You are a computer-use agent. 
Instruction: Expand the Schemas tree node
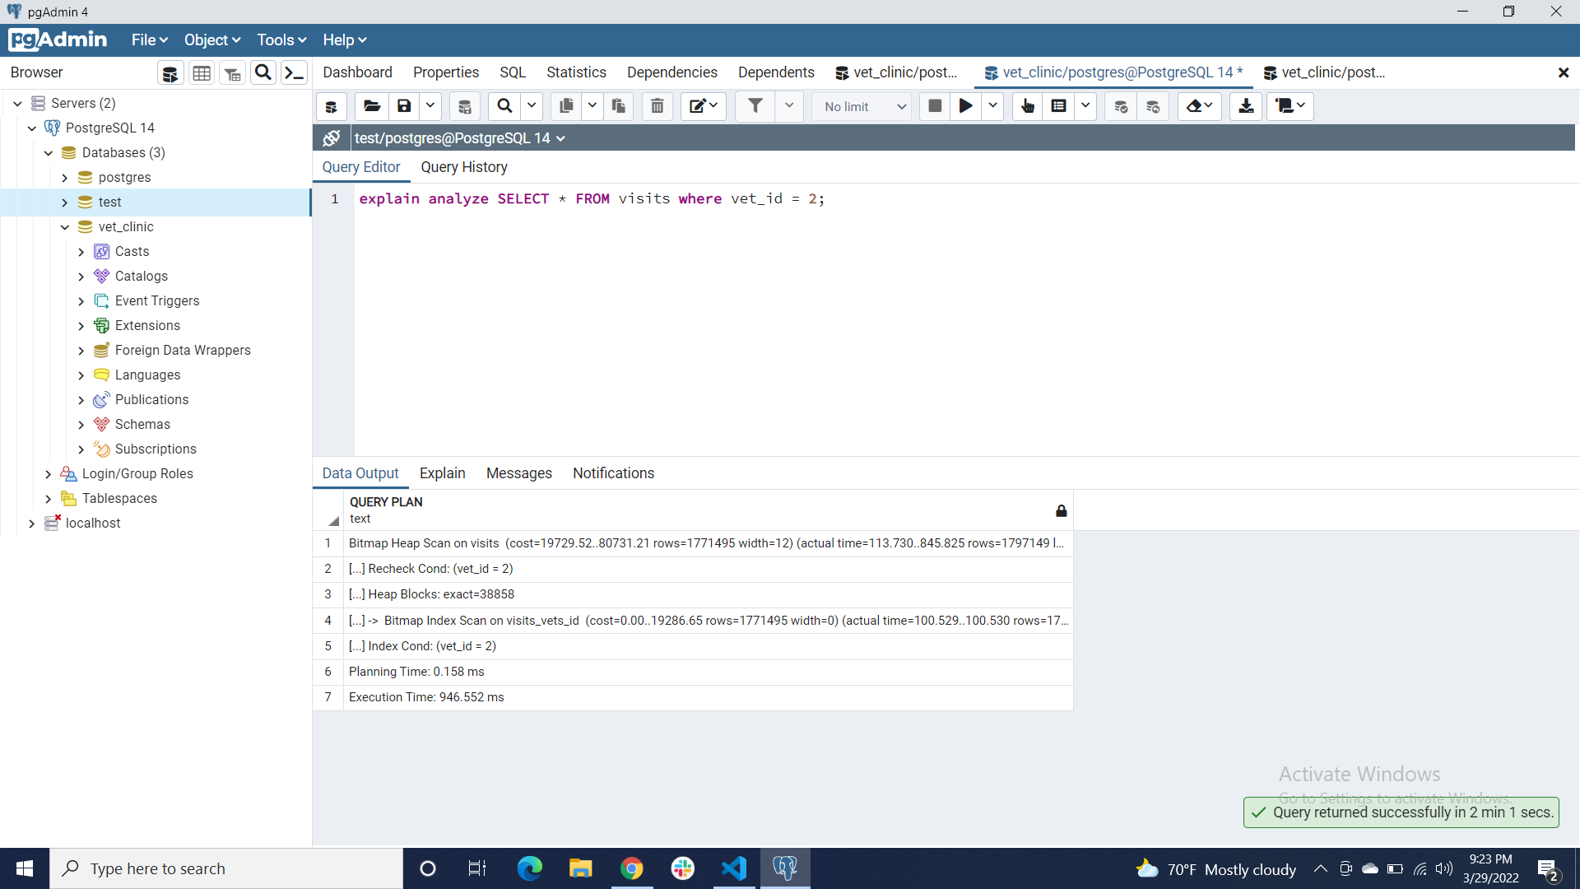pyautogui.click(x=81, y=425)
